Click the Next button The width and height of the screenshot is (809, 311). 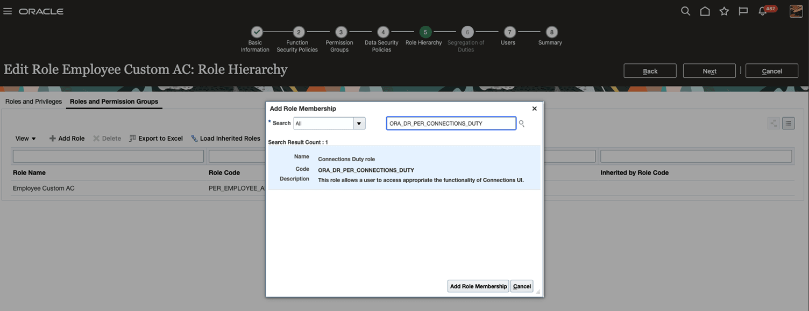pos(709,71)
